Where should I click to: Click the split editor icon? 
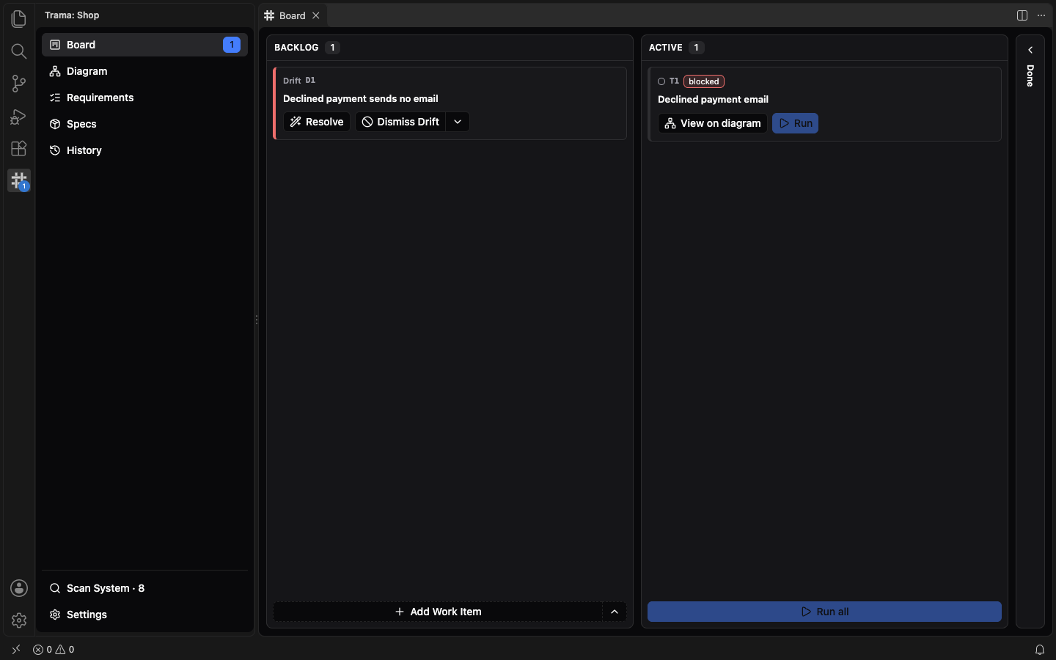click(x=1022, y=15)
